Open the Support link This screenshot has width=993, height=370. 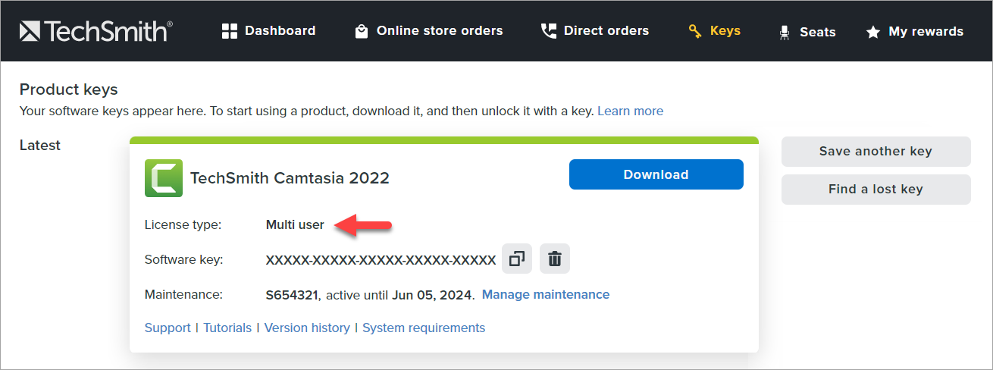pyautogui.click(x=168, y=328)
